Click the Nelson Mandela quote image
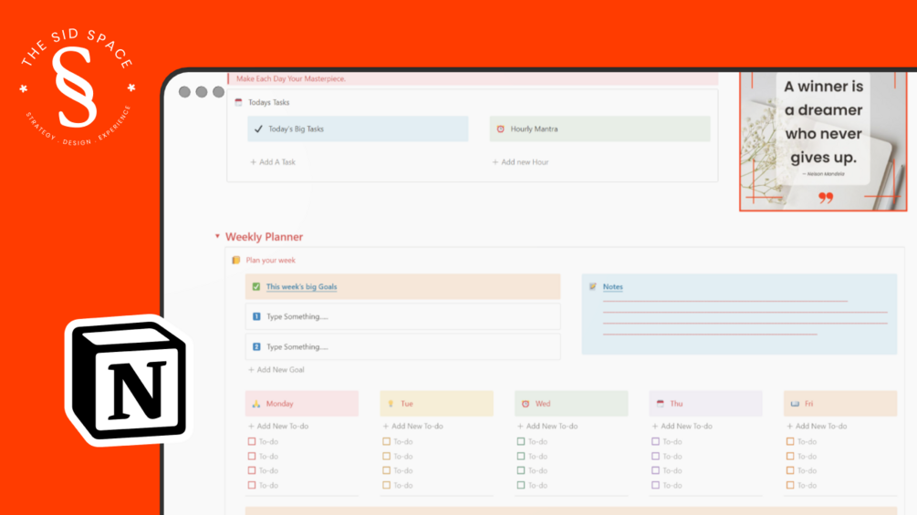Screen dimensions: 917x515 pos(823,140)
